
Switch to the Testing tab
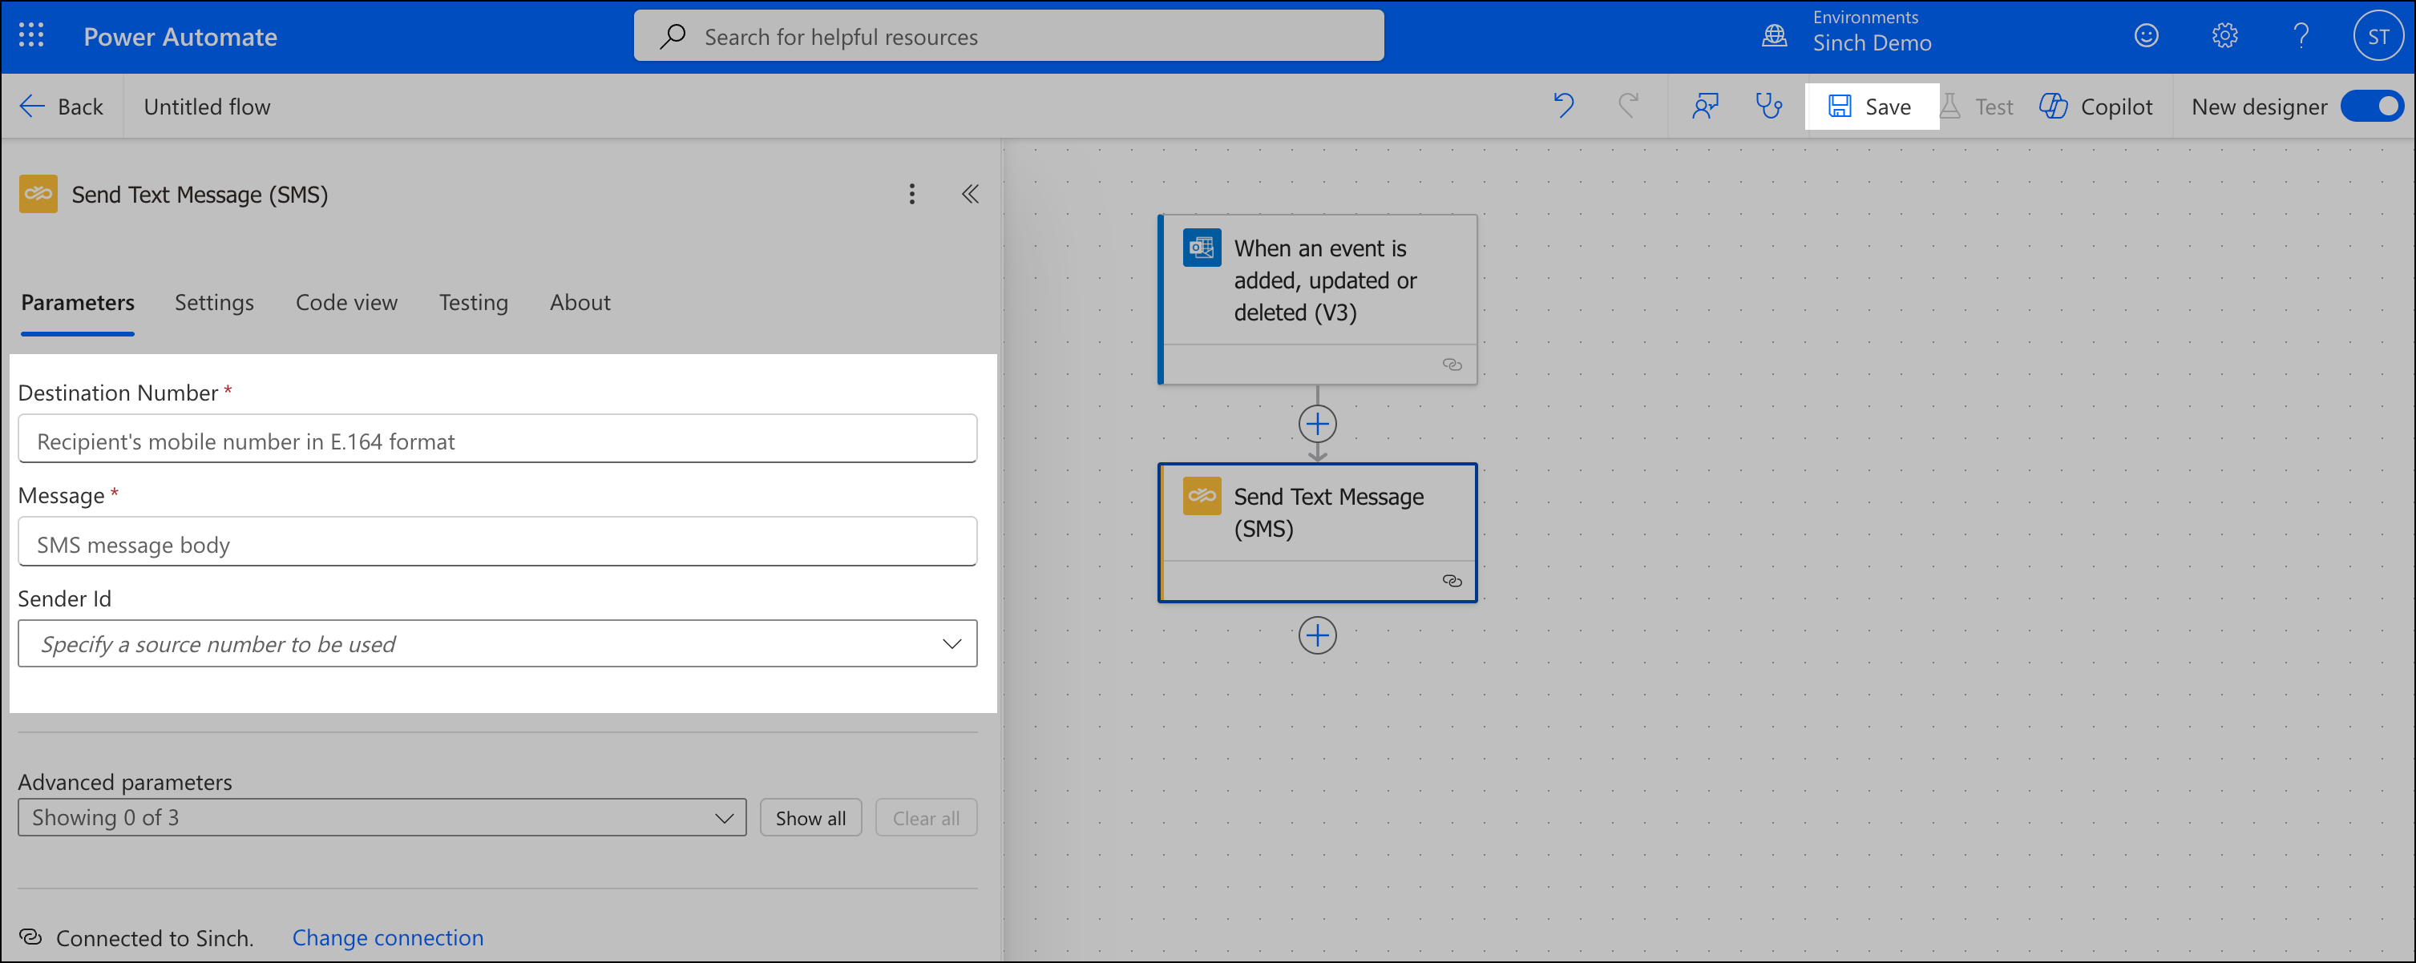tap(474, 302)
